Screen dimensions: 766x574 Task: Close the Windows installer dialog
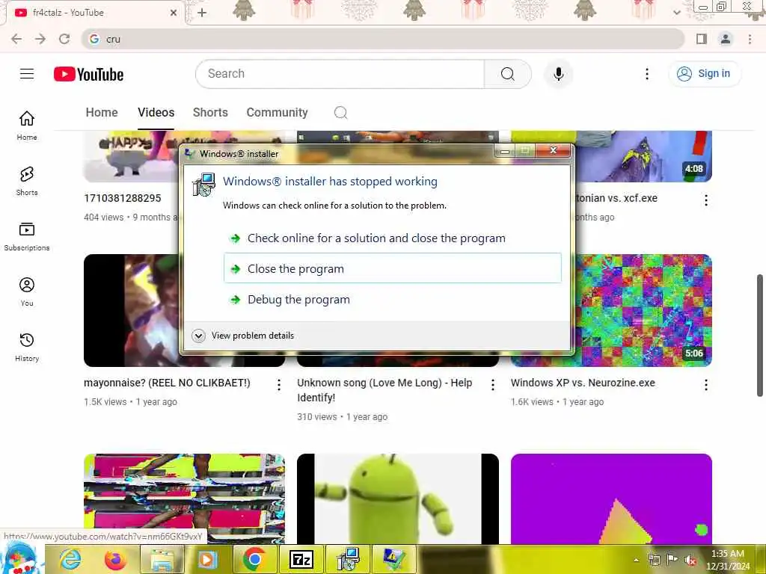point(553,150)
